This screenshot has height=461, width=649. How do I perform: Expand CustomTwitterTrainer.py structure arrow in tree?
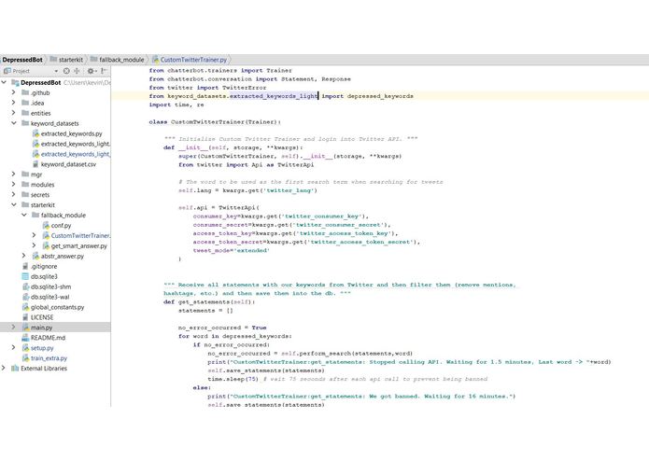click(x=35, y=235)
